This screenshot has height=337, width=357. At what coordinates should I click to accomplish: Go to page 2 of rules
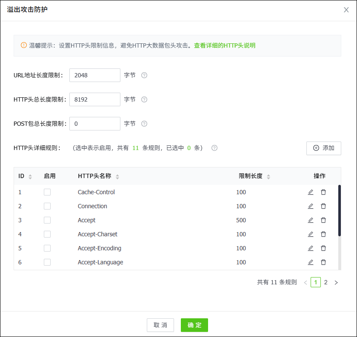(326, 282)
